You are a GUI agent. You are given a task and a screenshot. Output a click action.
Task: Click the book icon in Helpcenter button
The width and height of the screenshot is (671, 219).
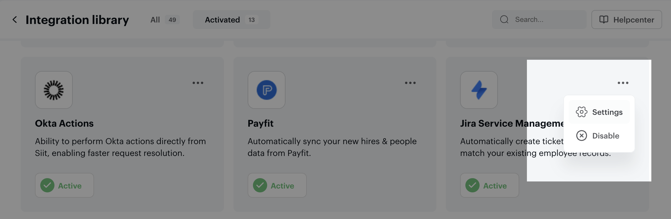click(x=604, y=20)
